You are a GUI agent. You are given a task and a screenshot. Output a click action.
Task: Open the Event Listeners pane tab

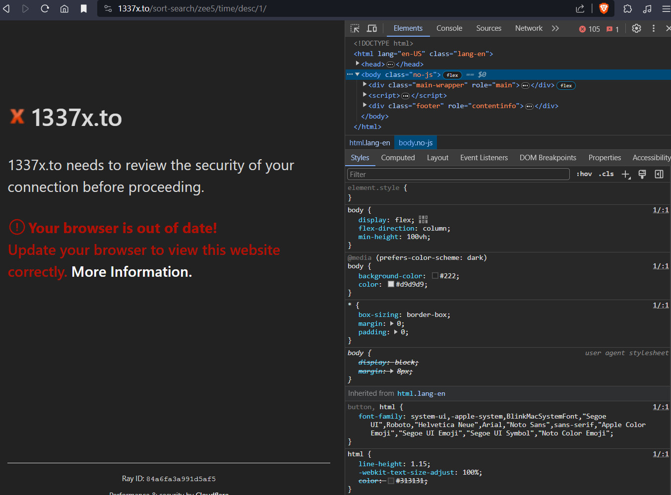(484, 158)
